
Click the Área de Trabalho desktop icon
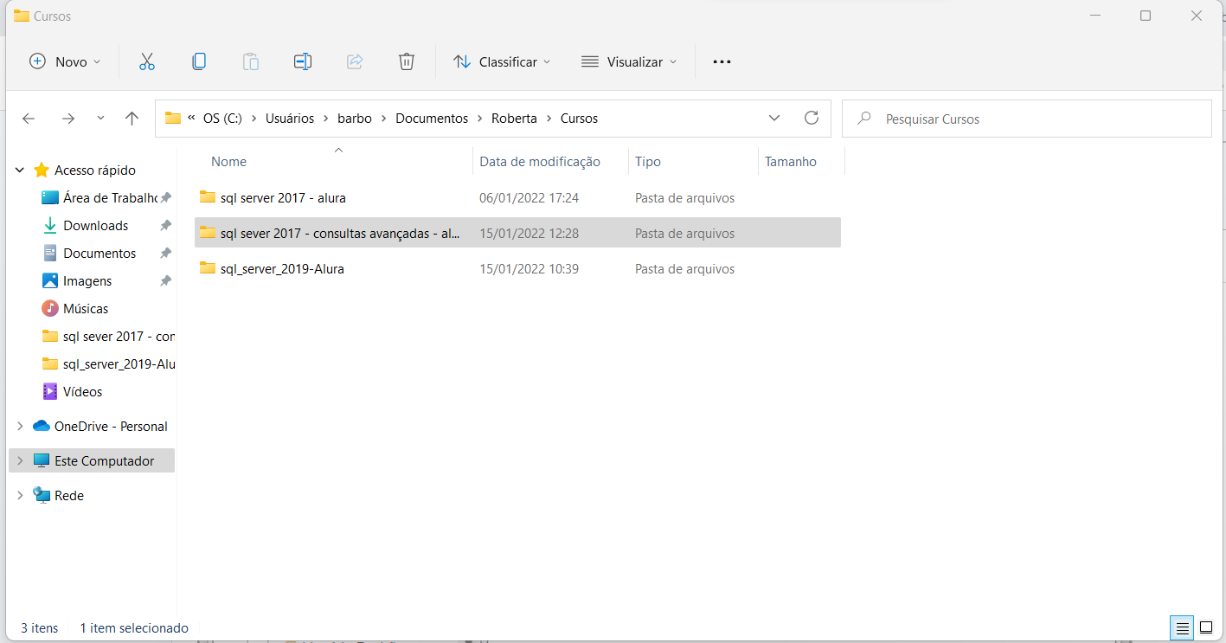point(50,197)
